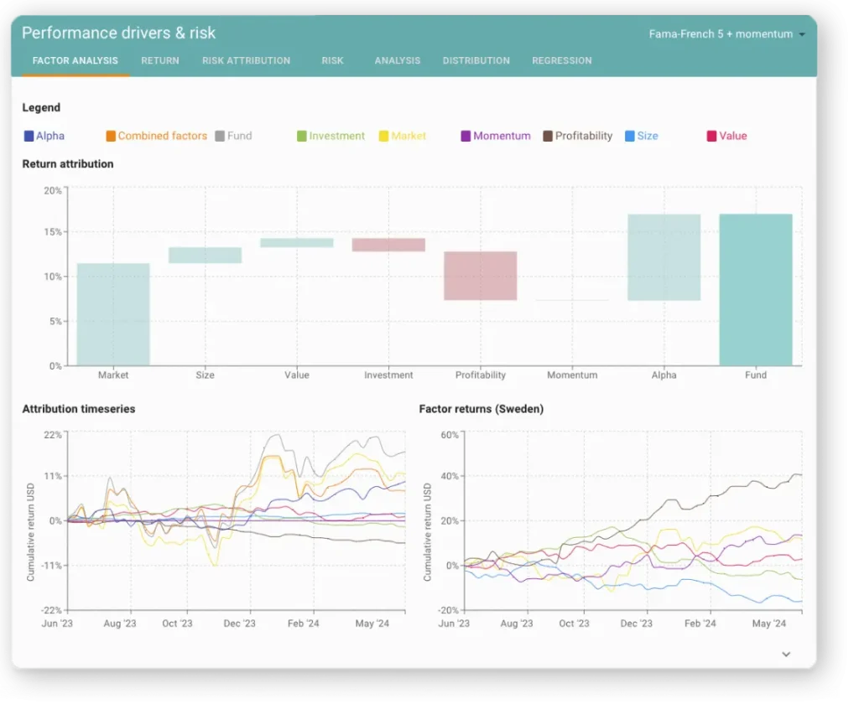The image size is (859, 714).
Task: Click the Alpha blue legend swatch
Action: coord(29,136)
